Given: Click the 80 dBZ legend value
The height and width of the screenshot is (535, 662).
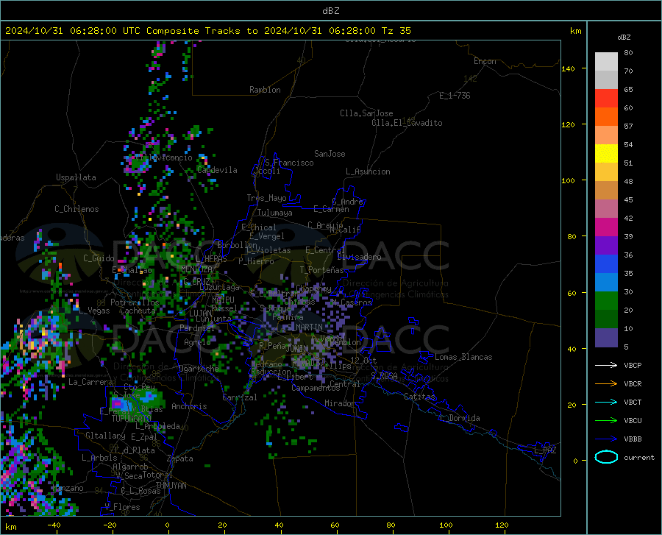Looking at the screenshot, I should tap(628, 53).
